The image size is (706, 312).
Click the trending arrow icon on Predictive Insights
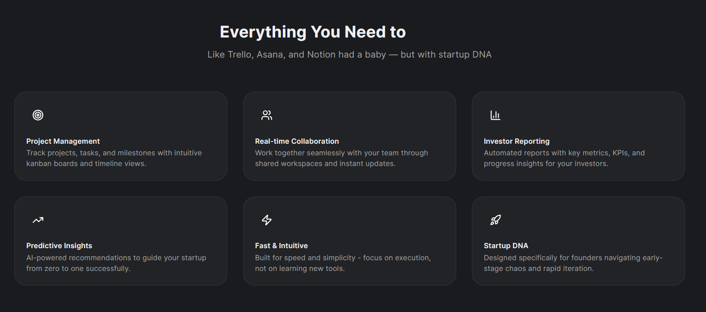click(38, 220)
